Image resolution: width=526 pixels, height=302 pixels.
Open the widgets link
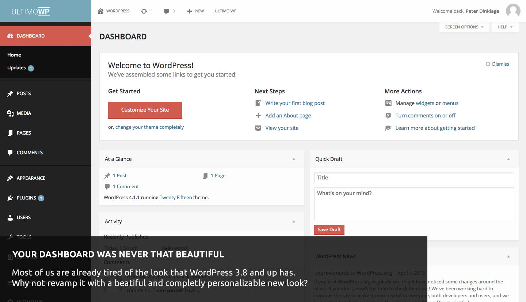click(x=425, y=103)
